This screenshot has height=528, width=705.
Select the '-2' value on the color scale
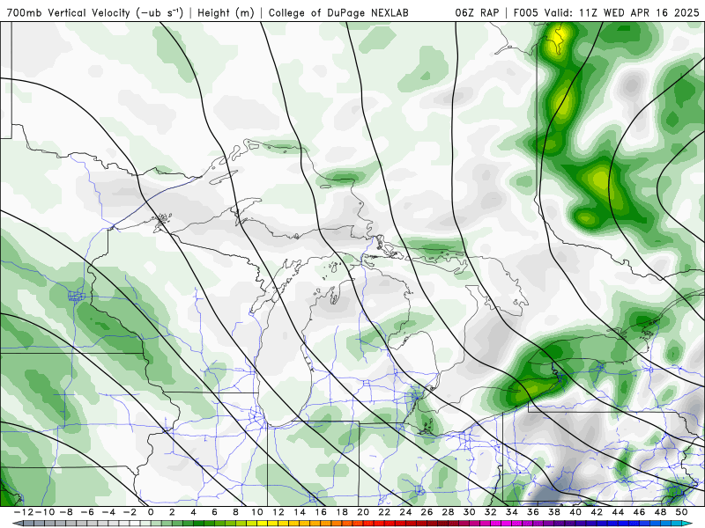coord(130,512)
